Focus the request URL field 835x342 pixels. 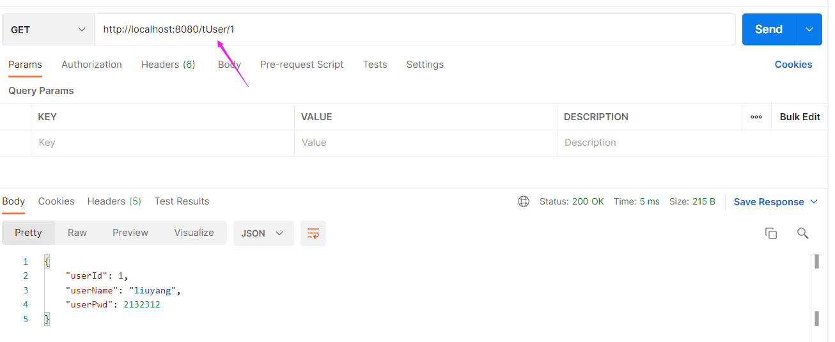pyautogui.click(x=414, y=30)
